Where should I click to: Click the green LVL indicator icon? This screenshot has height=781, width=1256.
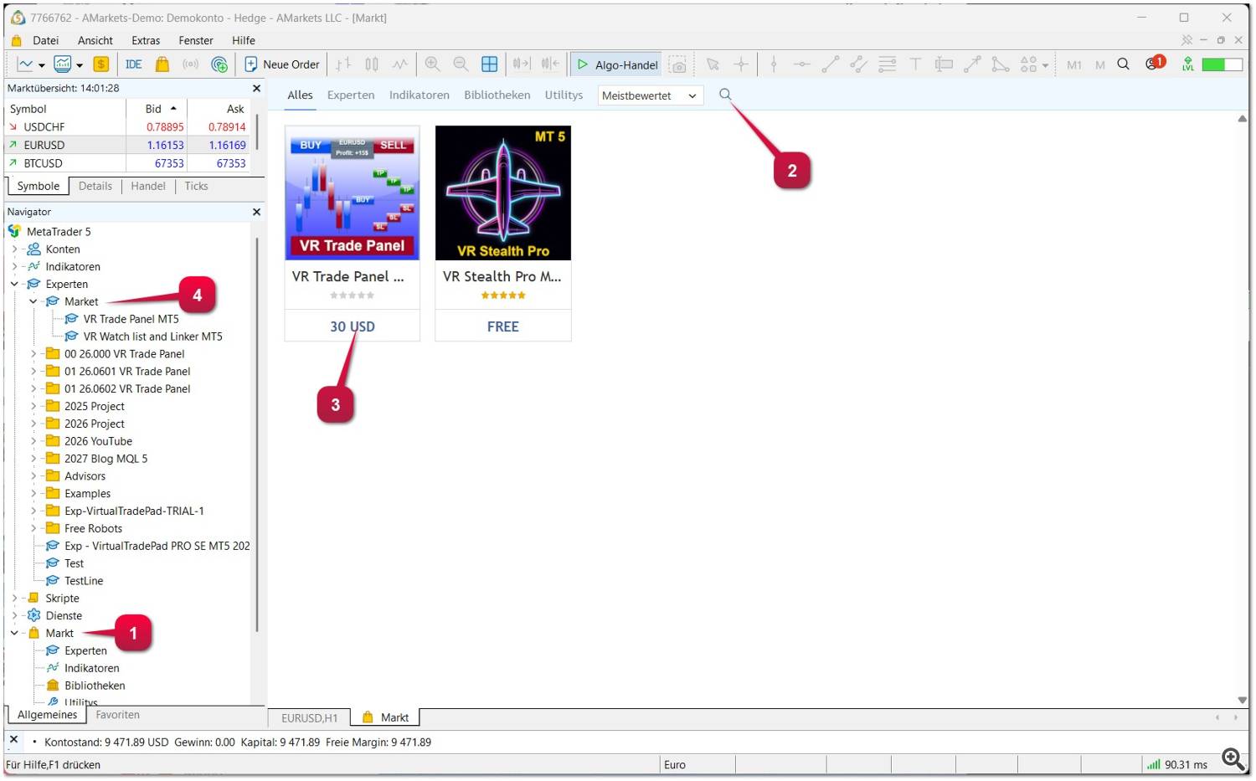click(x=1188, y=64)
